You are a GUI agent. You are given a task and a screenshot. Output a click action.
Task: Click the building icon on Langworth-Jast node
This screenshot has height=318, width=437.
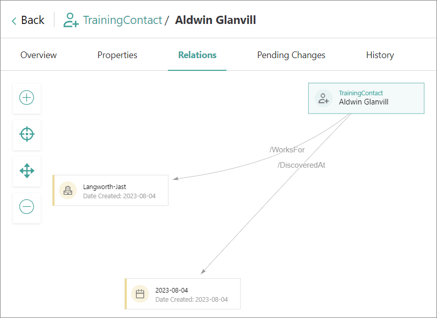pos(68,190)
